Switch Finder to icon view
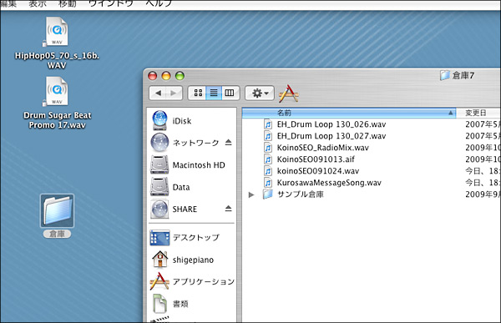501x323 pixels. [198, 93]
